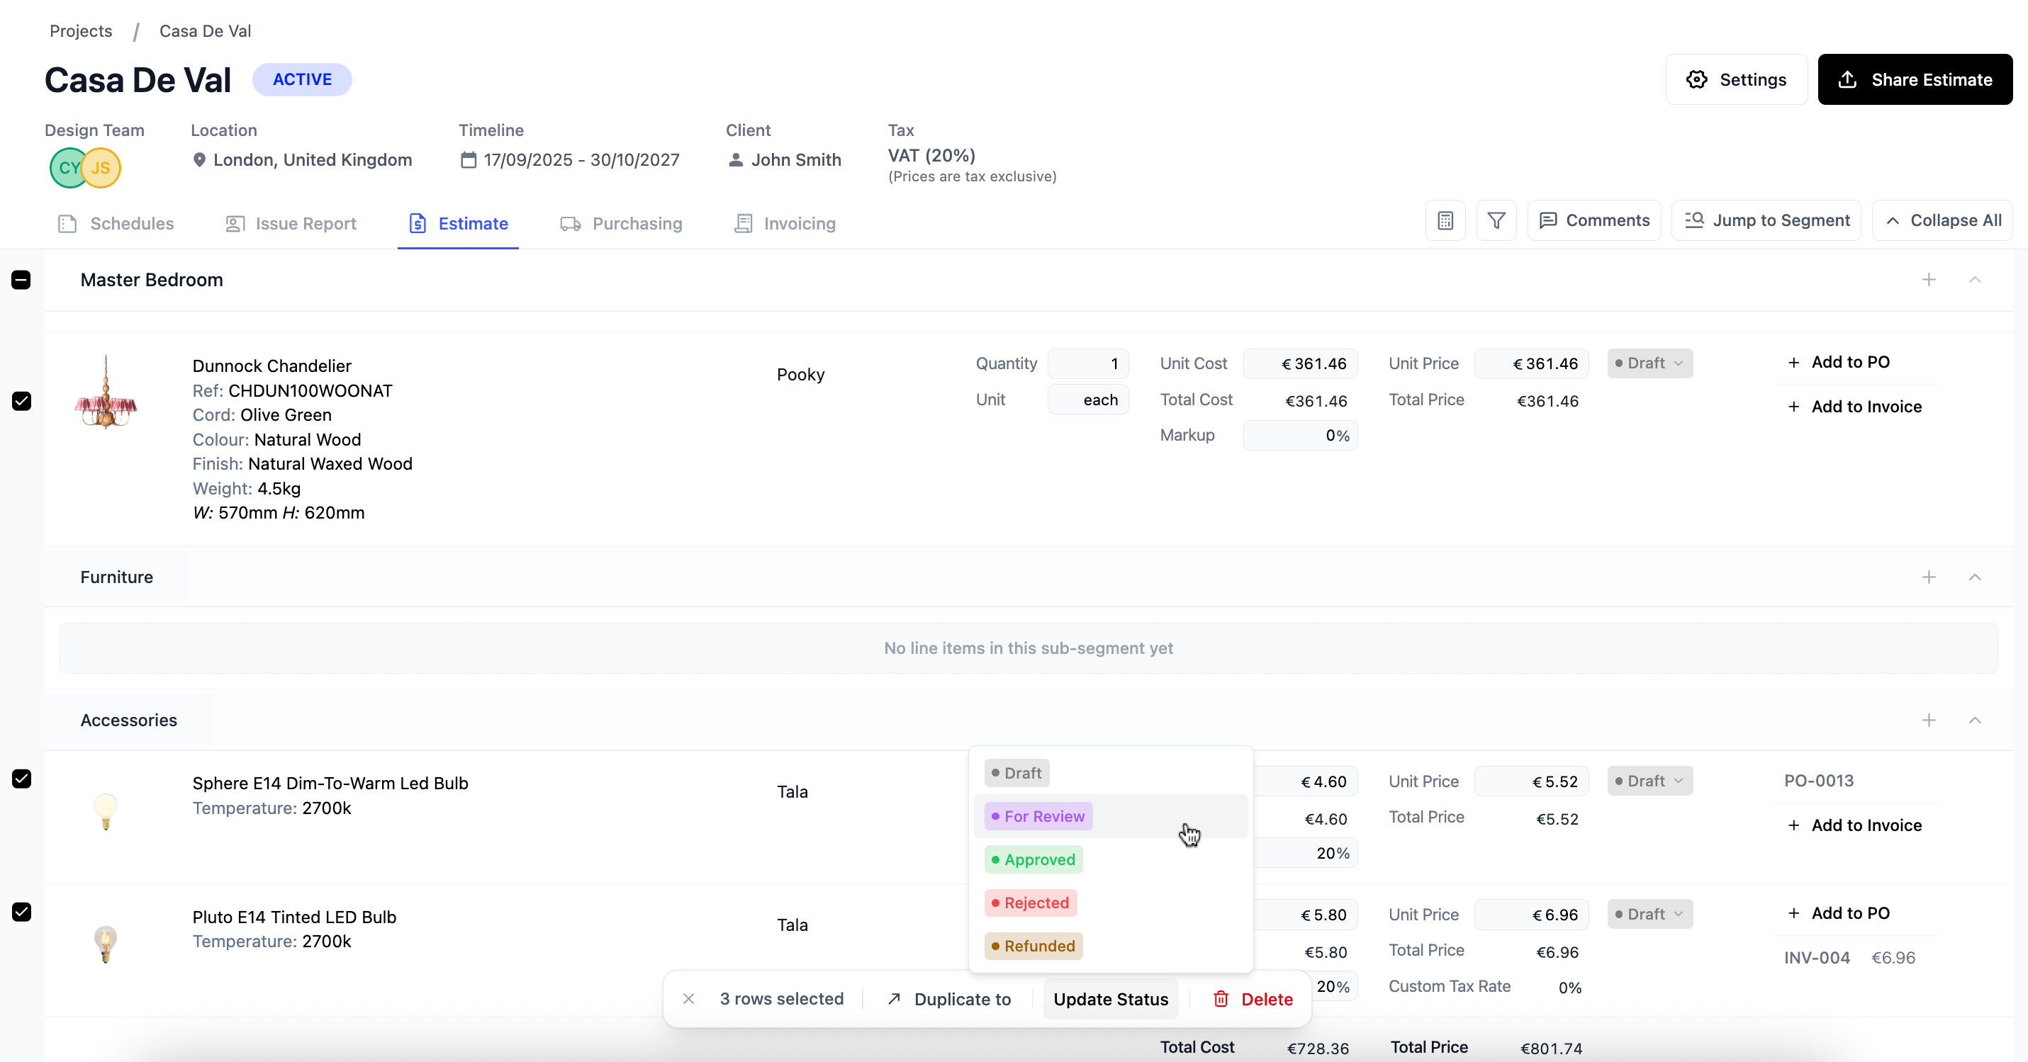Add item to Furniture with plus icon
The image size is (2028, 1062).
[x=1929, y=577]
